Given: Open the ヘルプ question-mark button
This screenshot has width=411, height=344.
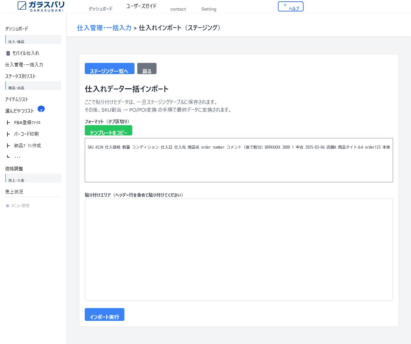Looking at the screenshot, I should tap(290, 6).
